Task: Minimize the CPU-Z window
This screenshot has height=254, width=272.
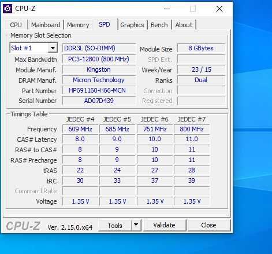Action: (x=167, y=9)
